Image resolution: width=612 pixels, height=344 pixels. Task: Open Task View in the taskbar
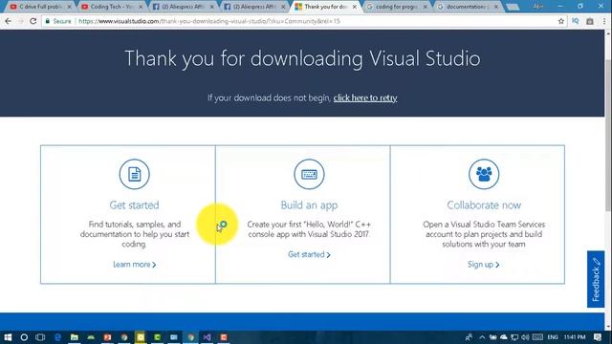(40, 337)
